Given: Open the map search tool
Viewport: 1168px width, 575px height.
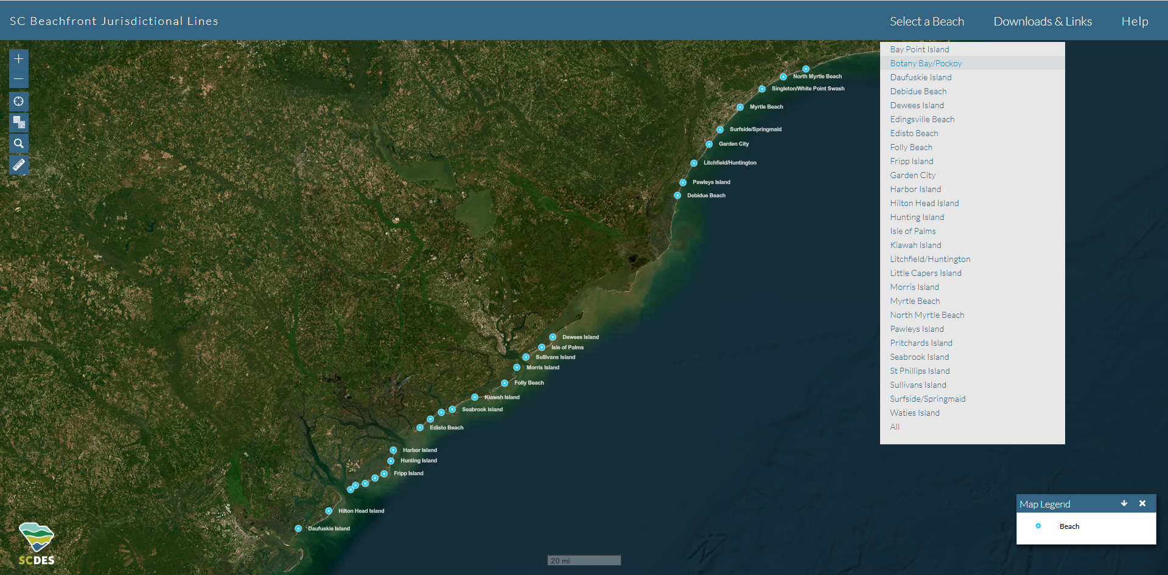Looking at the screenshot, I should (19, 144).
